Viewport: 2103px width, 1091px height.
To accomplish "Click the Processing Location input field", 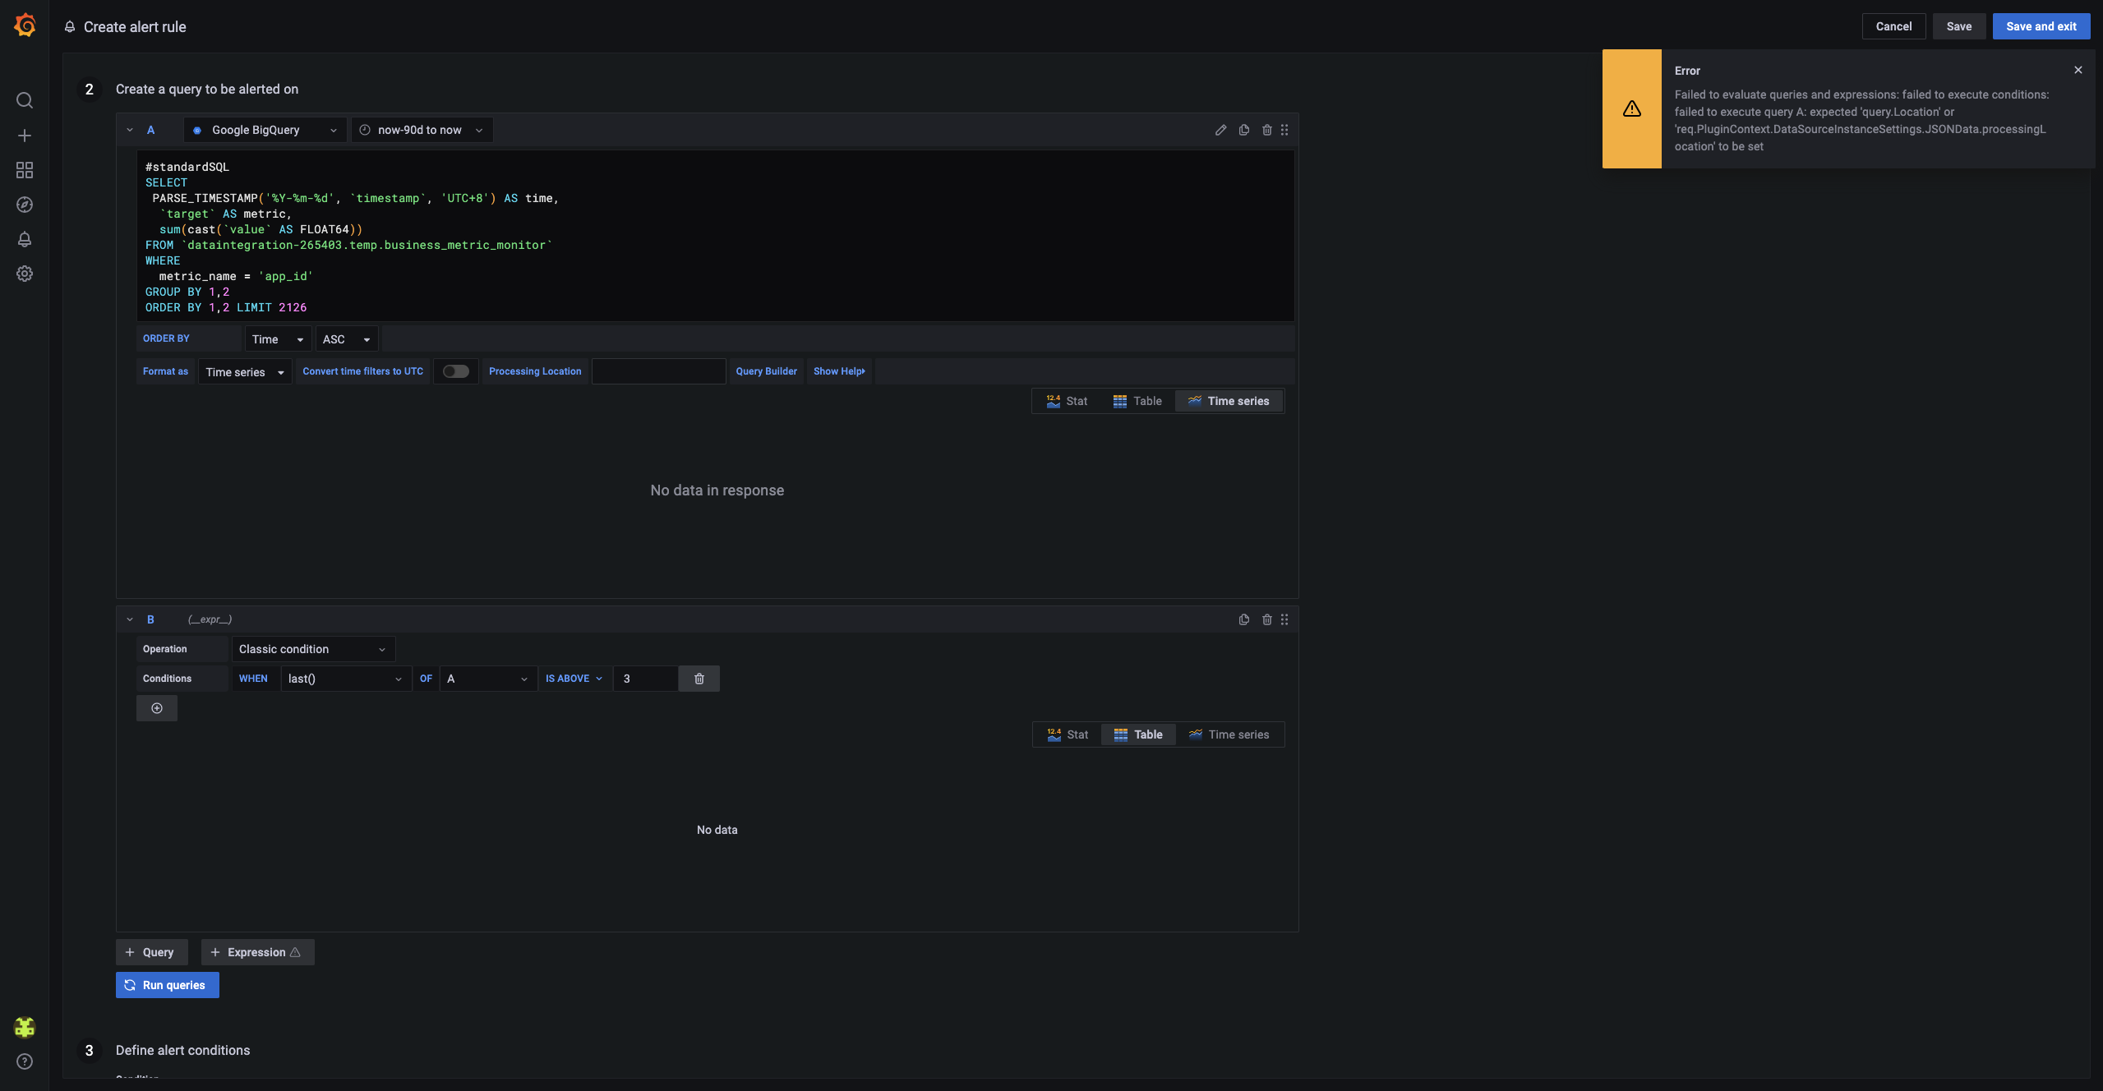I will [657, 371].
